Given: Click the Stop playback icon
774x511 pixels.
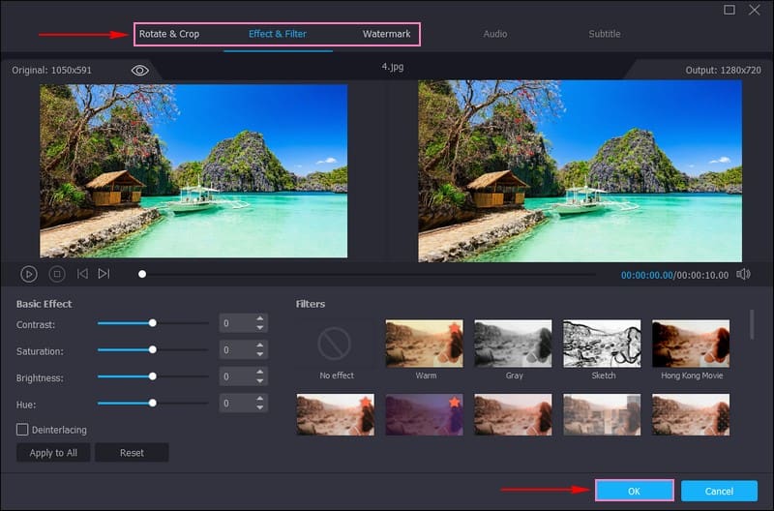Looking at the screenshot, I should (x=57, y=274).
